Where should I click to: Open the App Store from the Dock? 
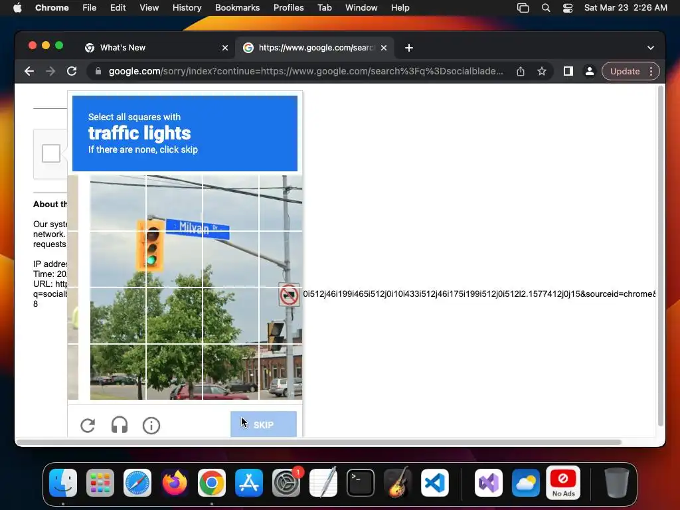point(249,483)
